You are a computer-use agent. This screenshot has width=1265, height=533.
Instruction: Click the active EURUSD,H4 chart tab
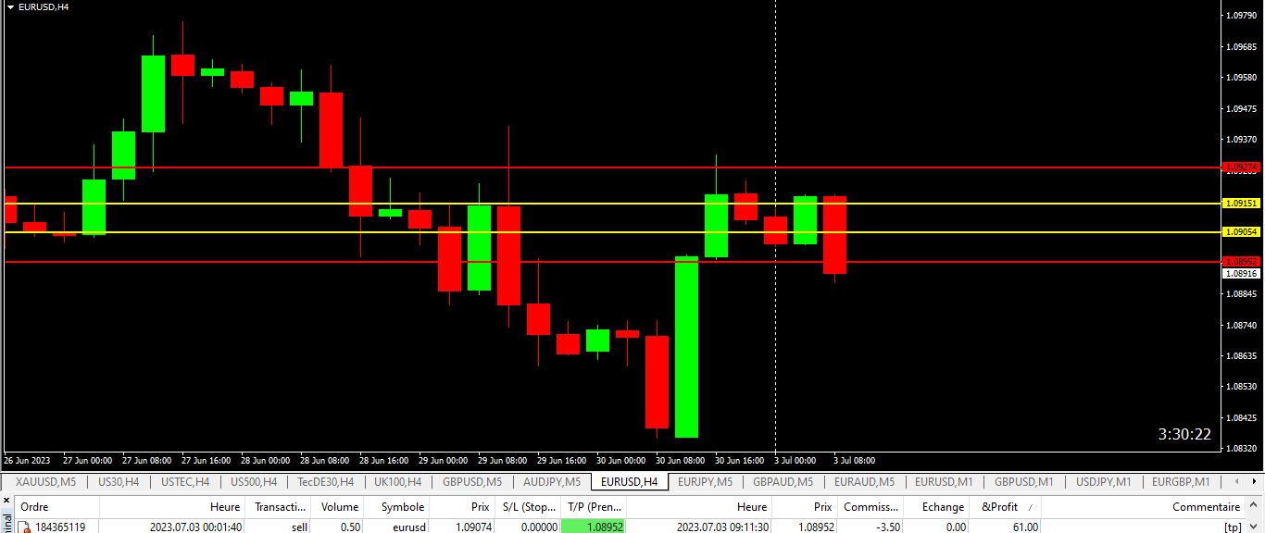point(630,482)
